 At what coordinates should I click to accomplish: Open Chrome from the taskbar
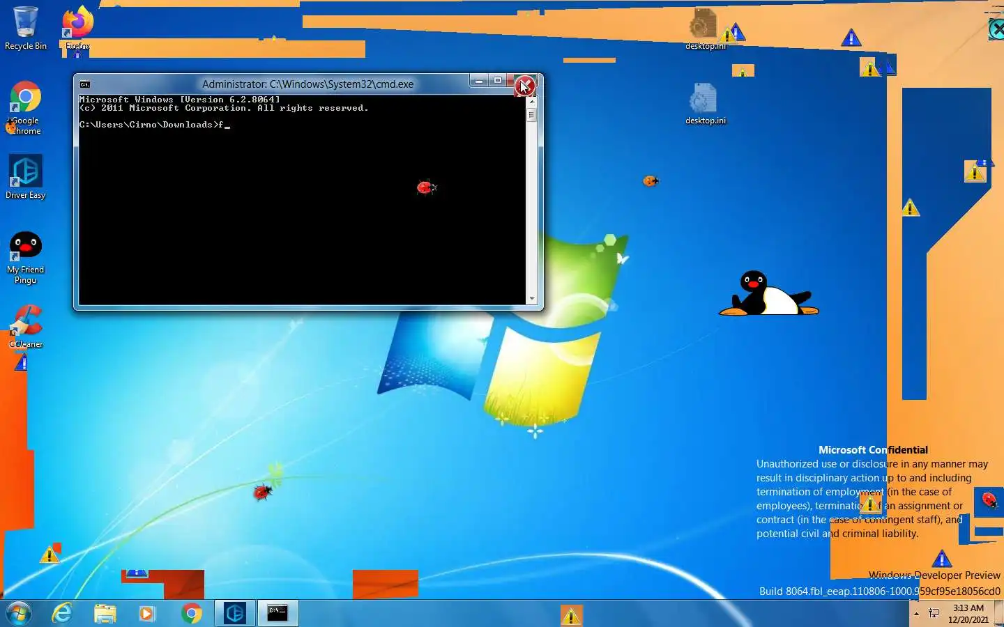point(191,613)
